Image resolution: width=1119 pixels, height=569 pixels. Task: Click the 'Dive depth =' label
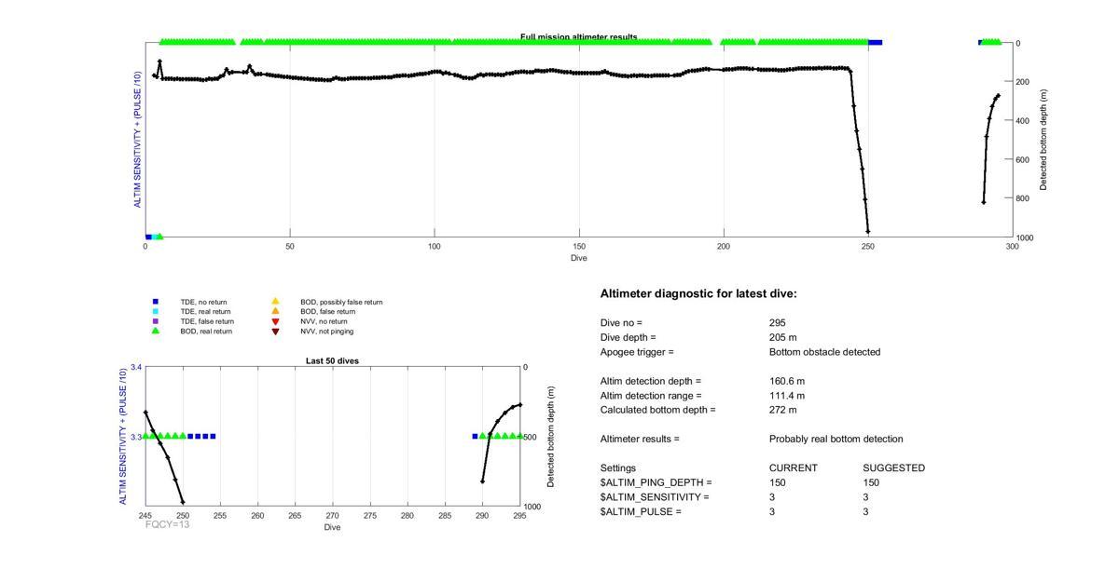[x=629, y=337]
